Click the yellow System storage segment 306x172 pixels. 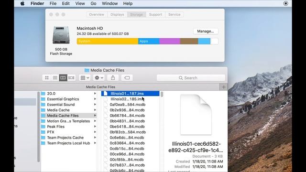[108, 41]
